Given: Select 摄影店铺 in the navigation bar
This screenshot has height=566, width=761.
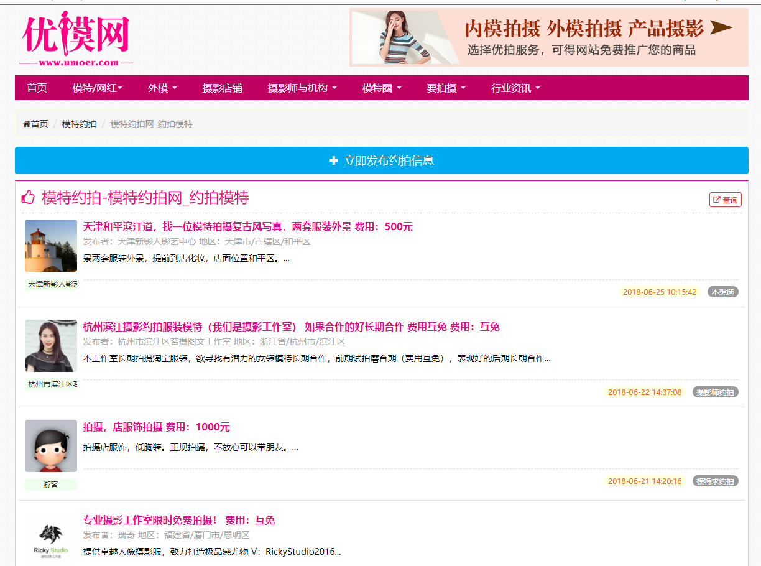Looking at the screenshot, I should pos(223,88).
